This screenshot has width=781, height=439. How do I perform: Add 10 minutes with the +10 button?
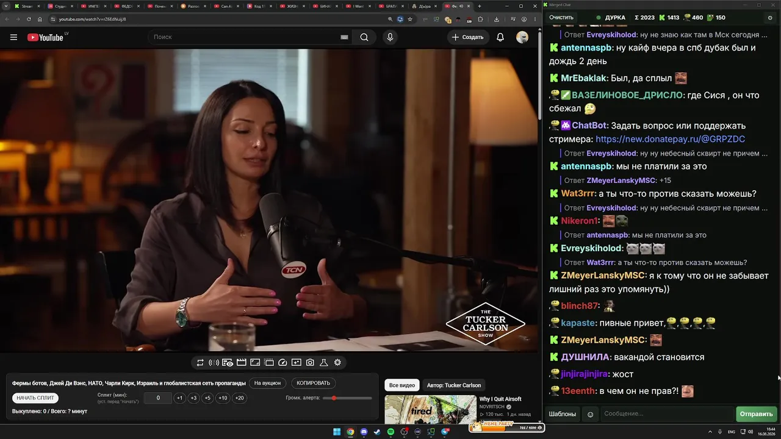click(223, 398)
